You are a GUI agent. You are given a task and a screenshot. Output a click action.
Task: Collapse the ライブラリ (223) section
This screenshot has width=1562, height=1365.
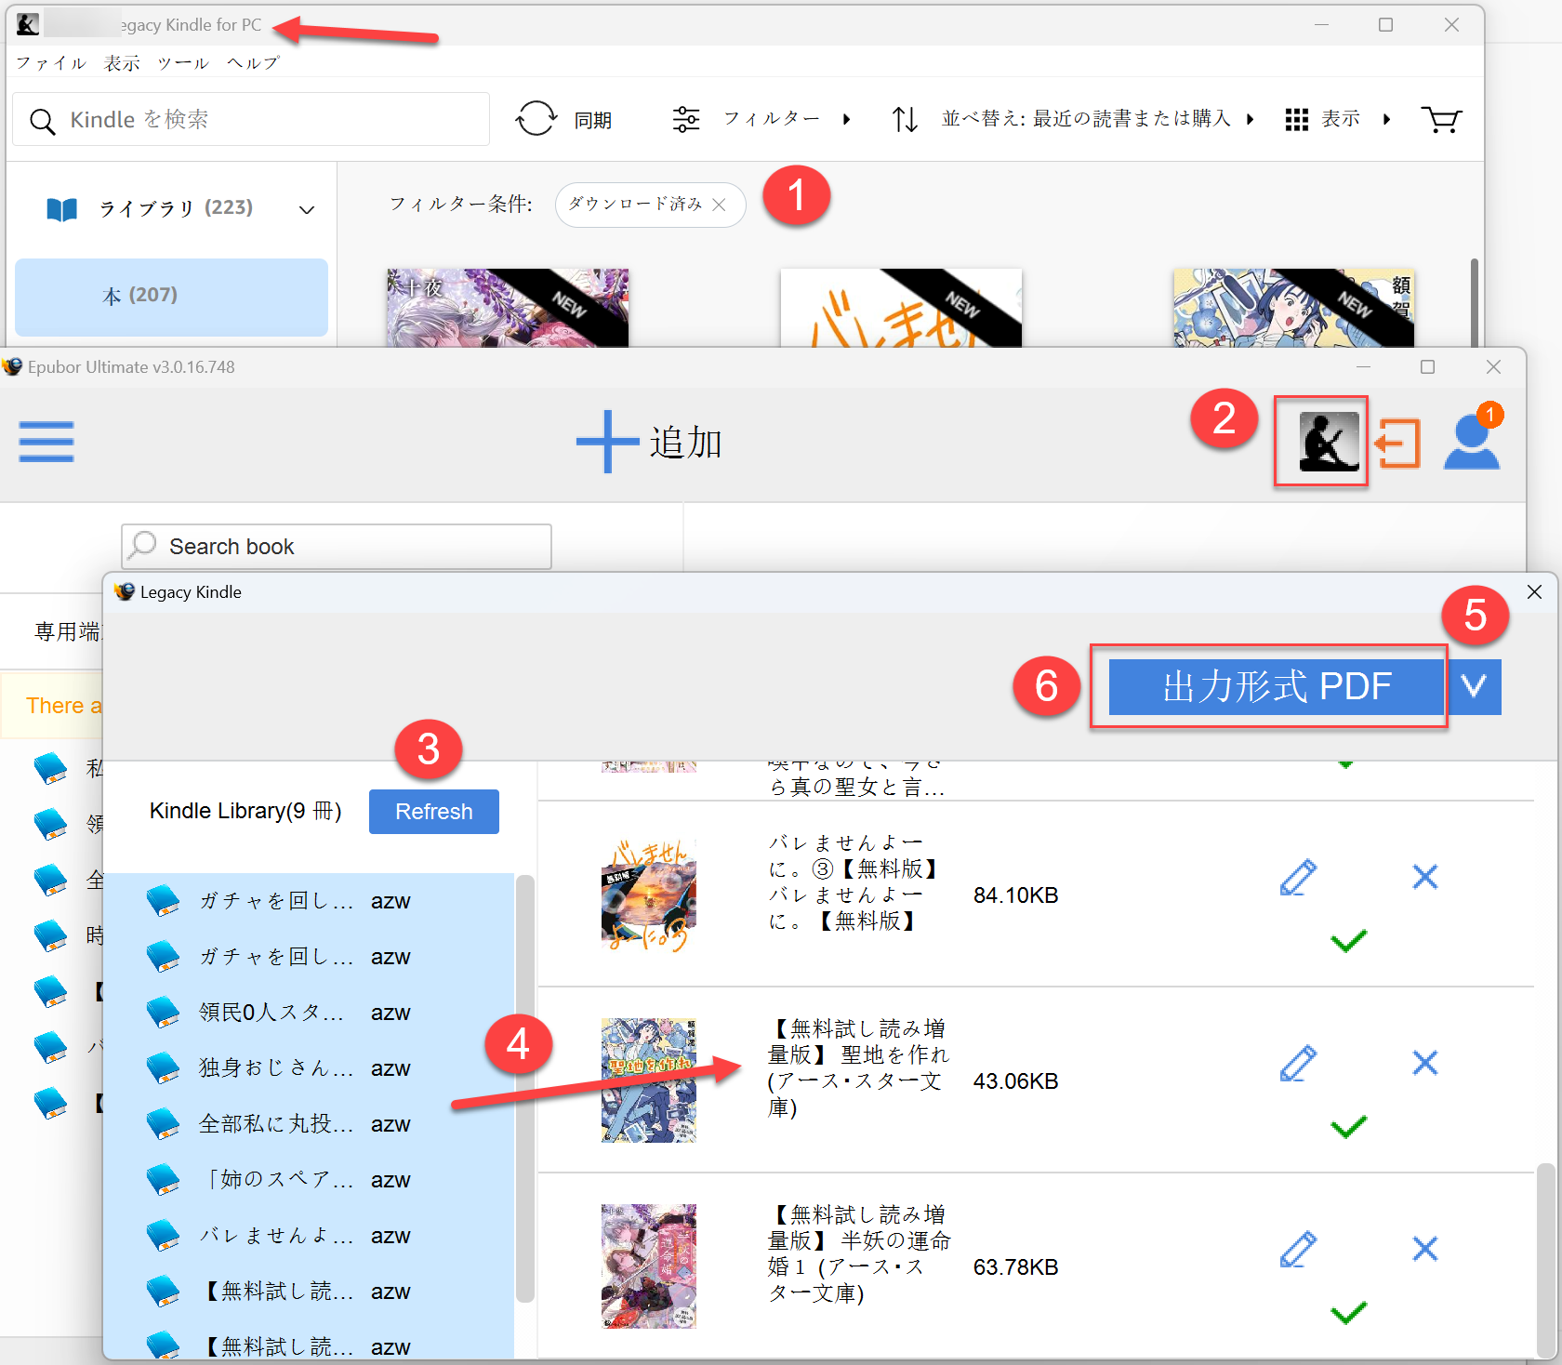[306, 209]
